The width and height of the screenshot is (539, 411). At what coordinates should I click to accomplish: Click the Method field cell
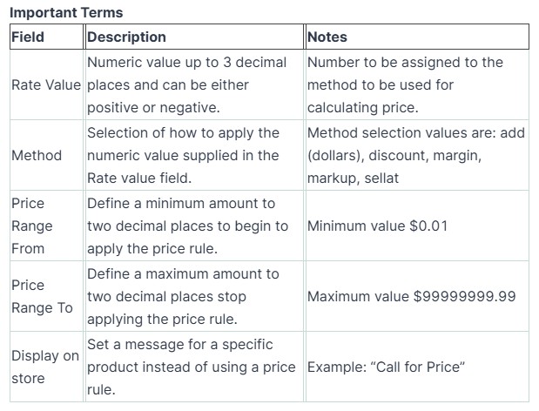(37, 155)
